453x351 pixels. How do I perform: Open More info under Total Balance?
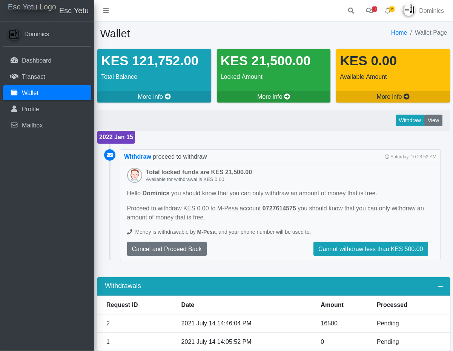pyautogui.click(x=154, y=97)
